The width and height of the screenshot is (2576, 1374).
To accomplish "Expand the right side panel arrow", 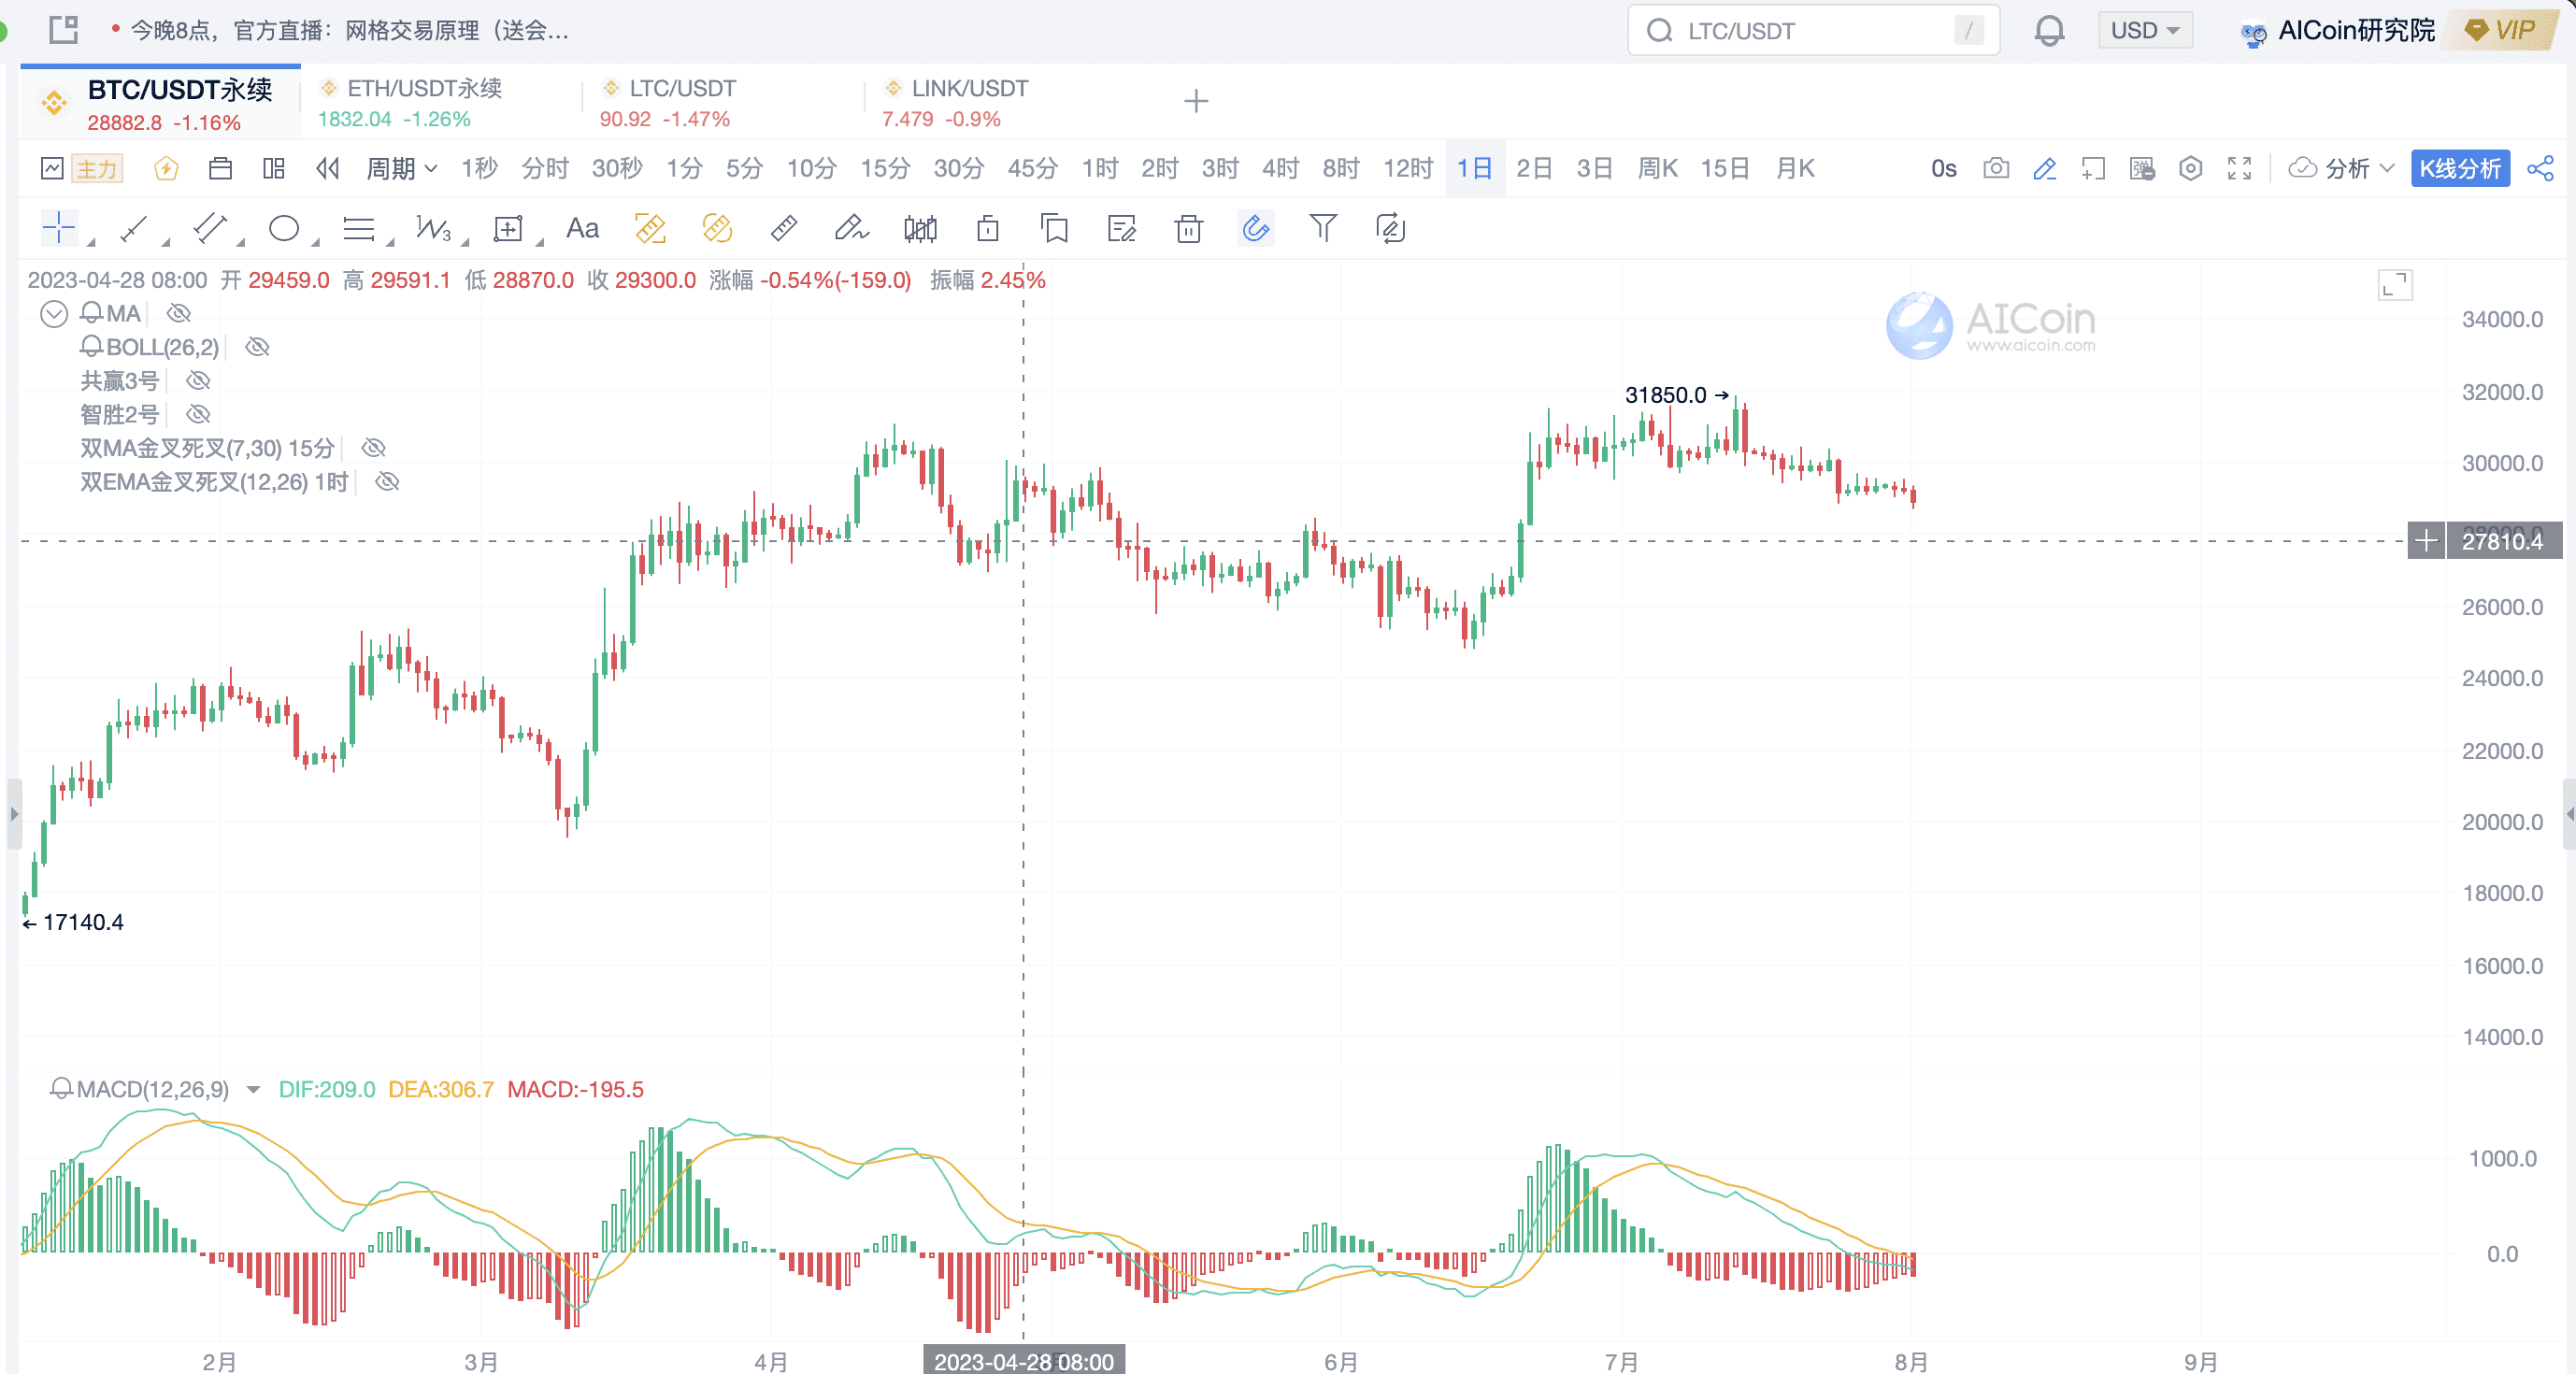I will click(x=2569, y=814).
